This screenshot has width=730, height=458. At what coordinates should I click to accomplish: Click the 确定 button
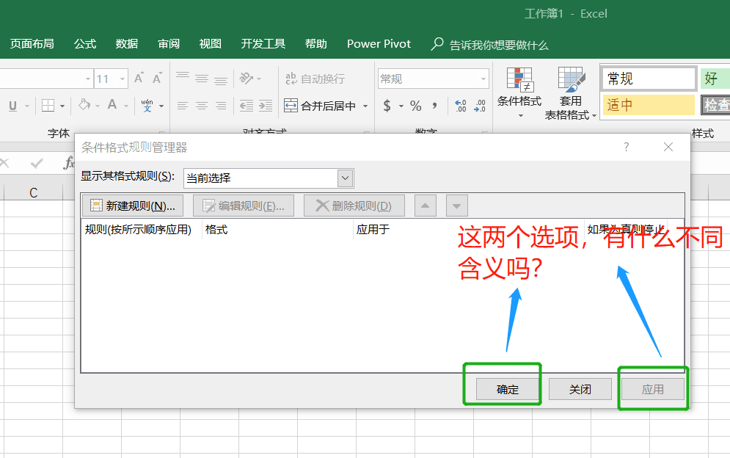click(508, 389)
